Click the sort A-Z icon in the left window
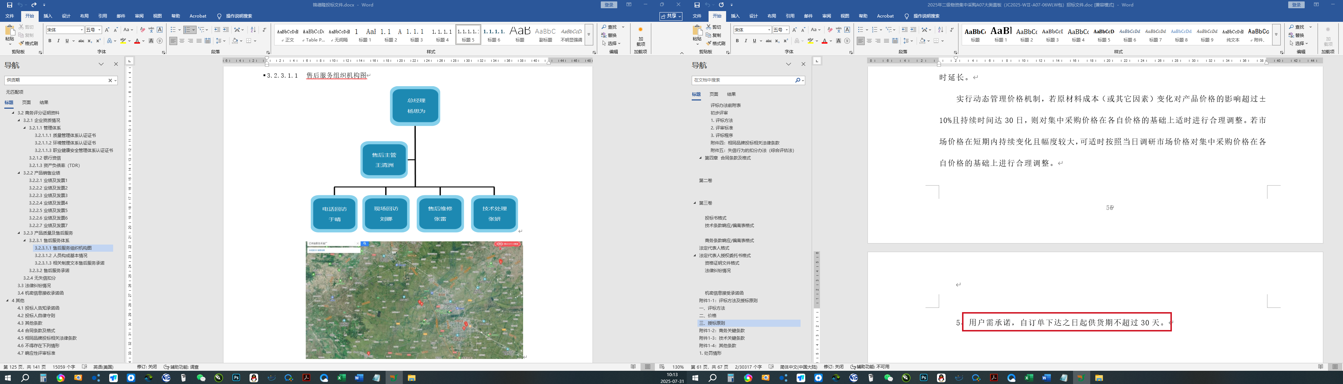Viewport: 1343px width, 384px height. point(253,30)
